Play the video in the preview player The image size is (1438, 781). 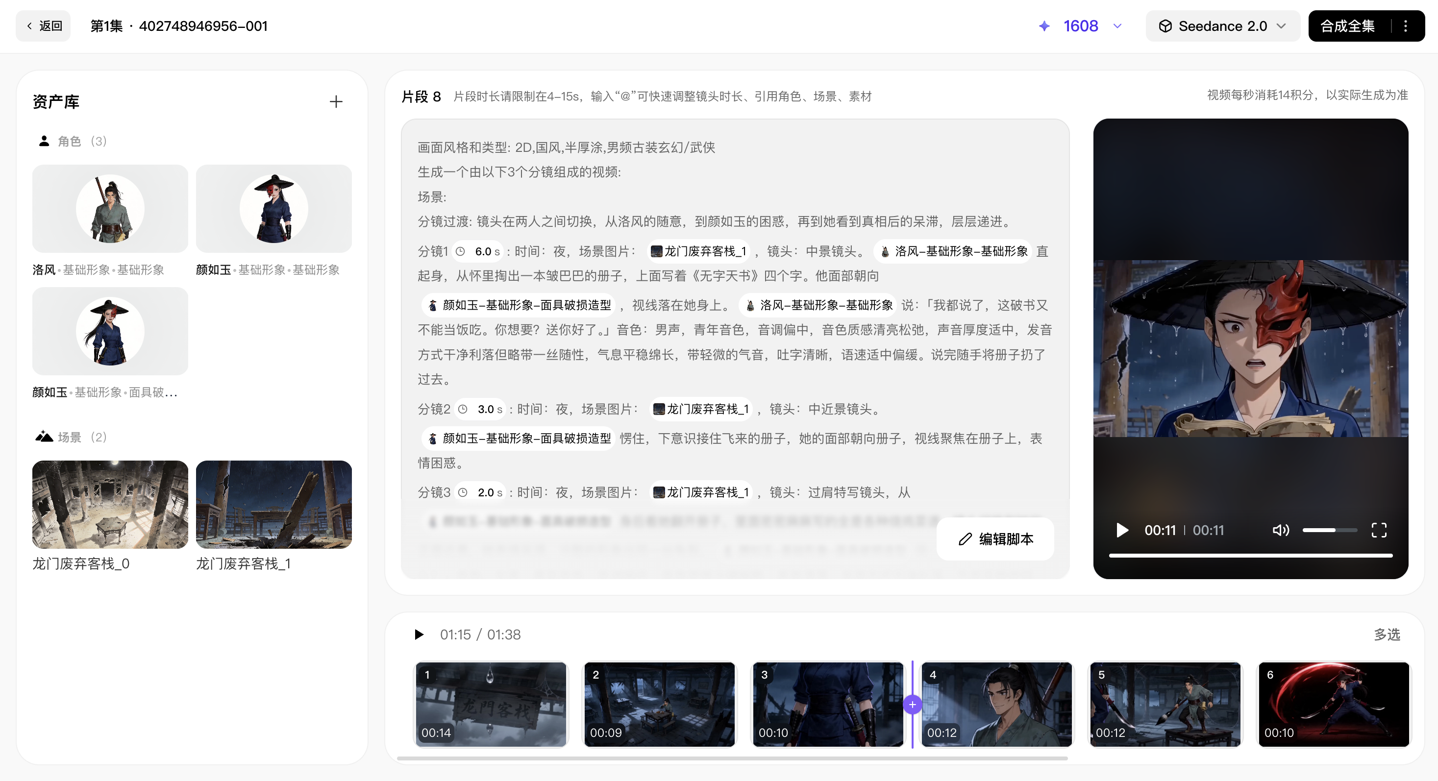coord(1121,530)
